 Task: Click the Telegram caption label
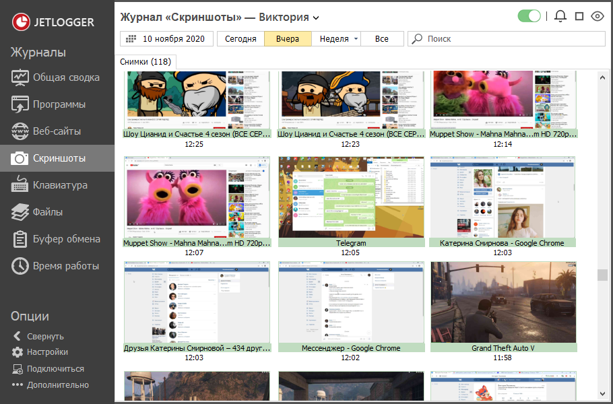tap(351, 243)
